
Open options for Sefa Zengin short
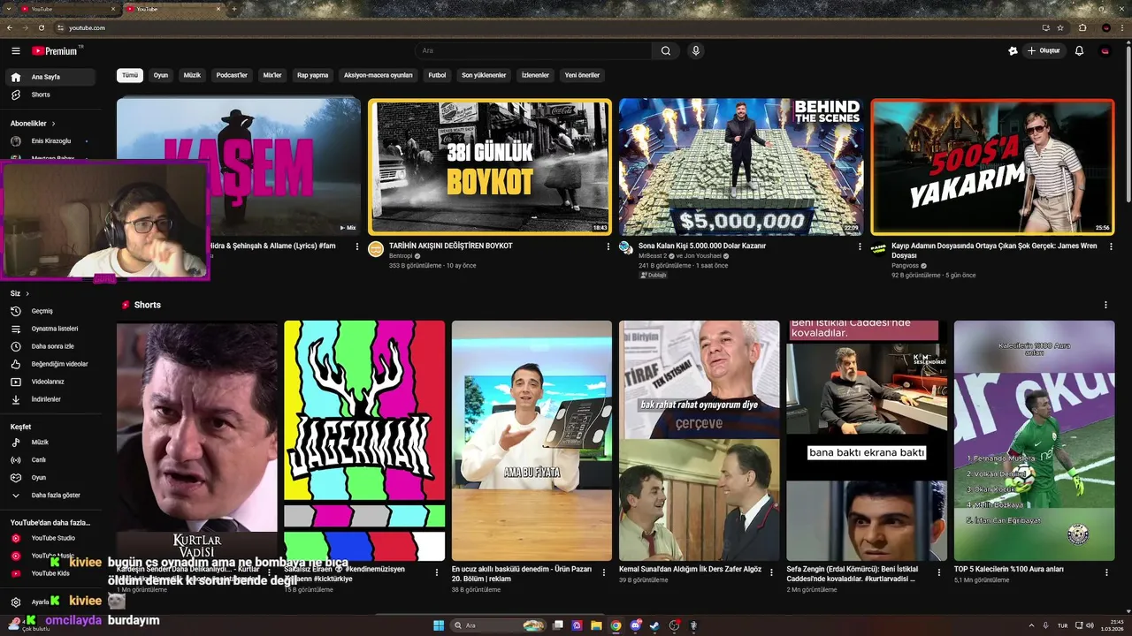pyautogui.click(x=939, y=572)
